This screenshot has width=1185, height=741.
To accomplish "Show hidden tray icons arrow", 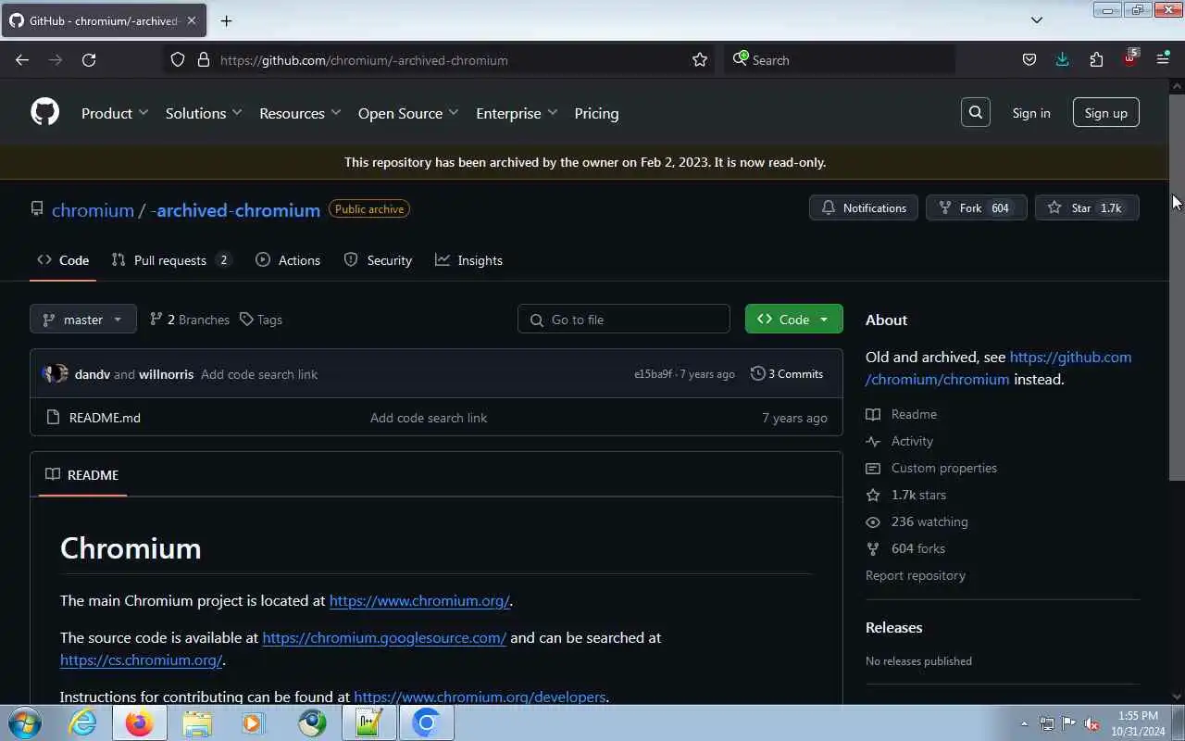I will (x=1024, y=723).
